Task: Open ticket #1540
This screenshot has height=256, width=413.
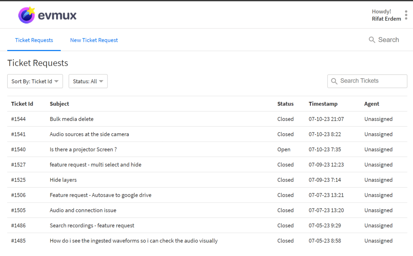Action: click(x=19, y=149)
